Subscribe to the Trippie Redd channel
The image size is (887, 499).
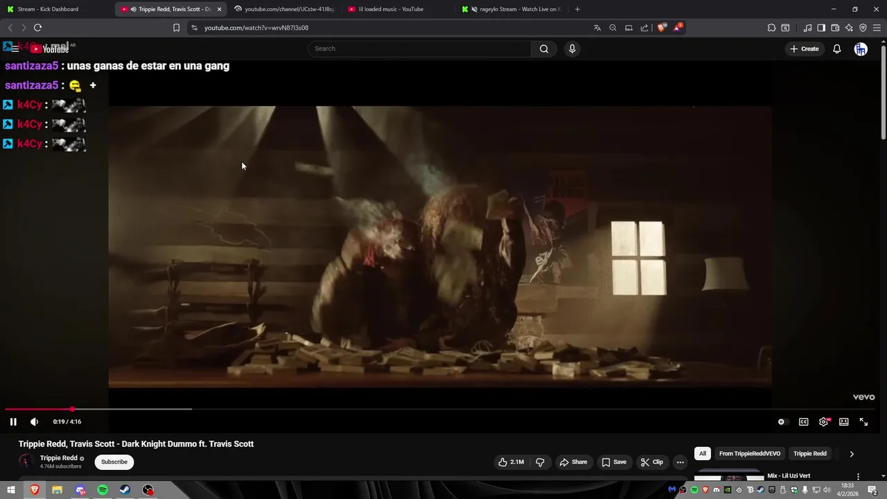(114, 462)
